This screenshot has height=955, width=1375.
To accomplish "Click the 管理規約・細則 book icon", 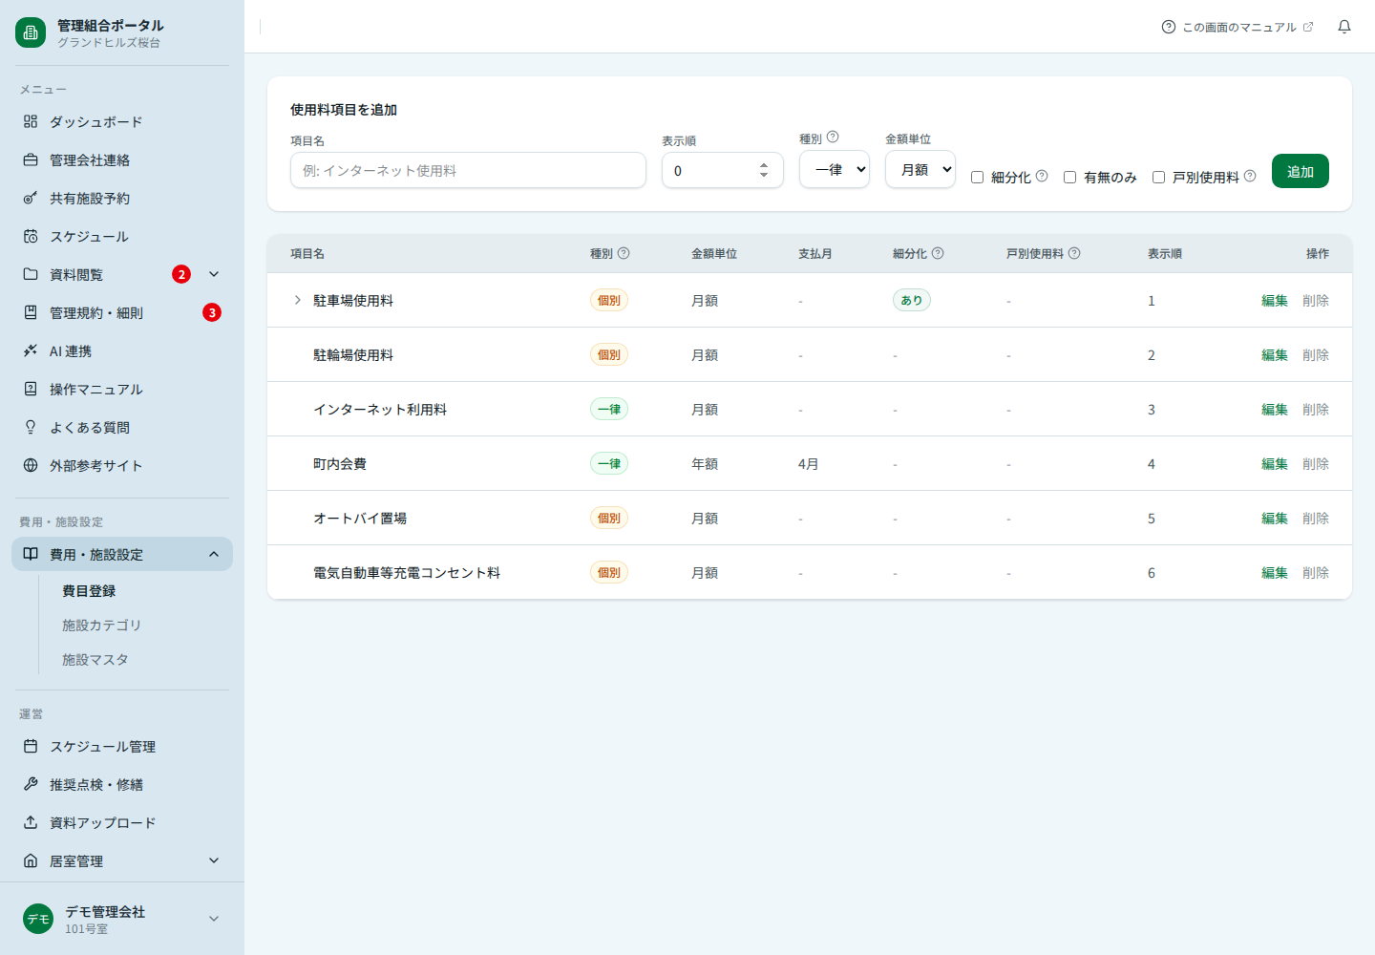I will 31,312.
